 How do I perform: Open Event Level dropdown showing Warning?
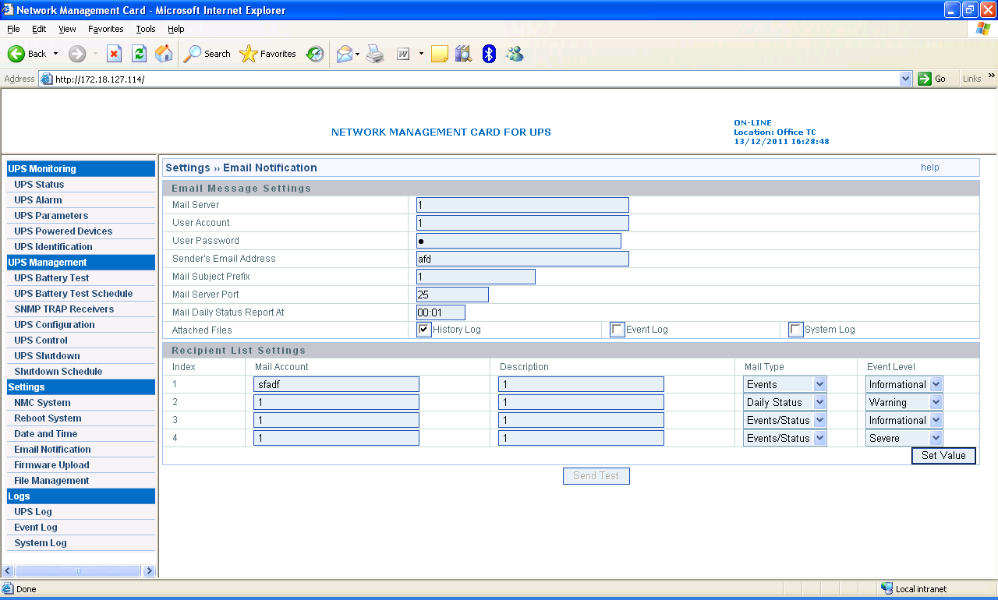[x=936, y=402]
